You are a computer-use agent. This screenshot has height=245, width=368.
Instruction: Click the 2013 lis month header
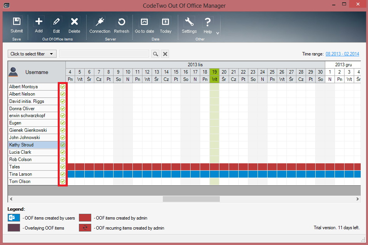pyautogui.click(x=195, y=65)
